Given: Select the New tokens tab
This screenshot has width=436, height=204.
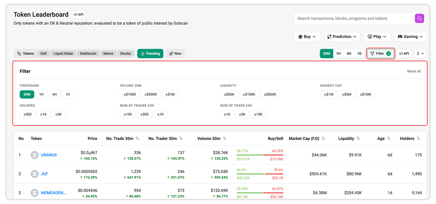Looking at the screenshot, I should point(175,54).
